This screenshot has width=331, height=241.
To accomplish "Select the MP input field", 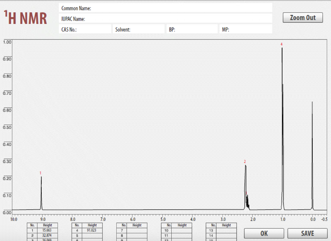I will (x=246, y=29).
